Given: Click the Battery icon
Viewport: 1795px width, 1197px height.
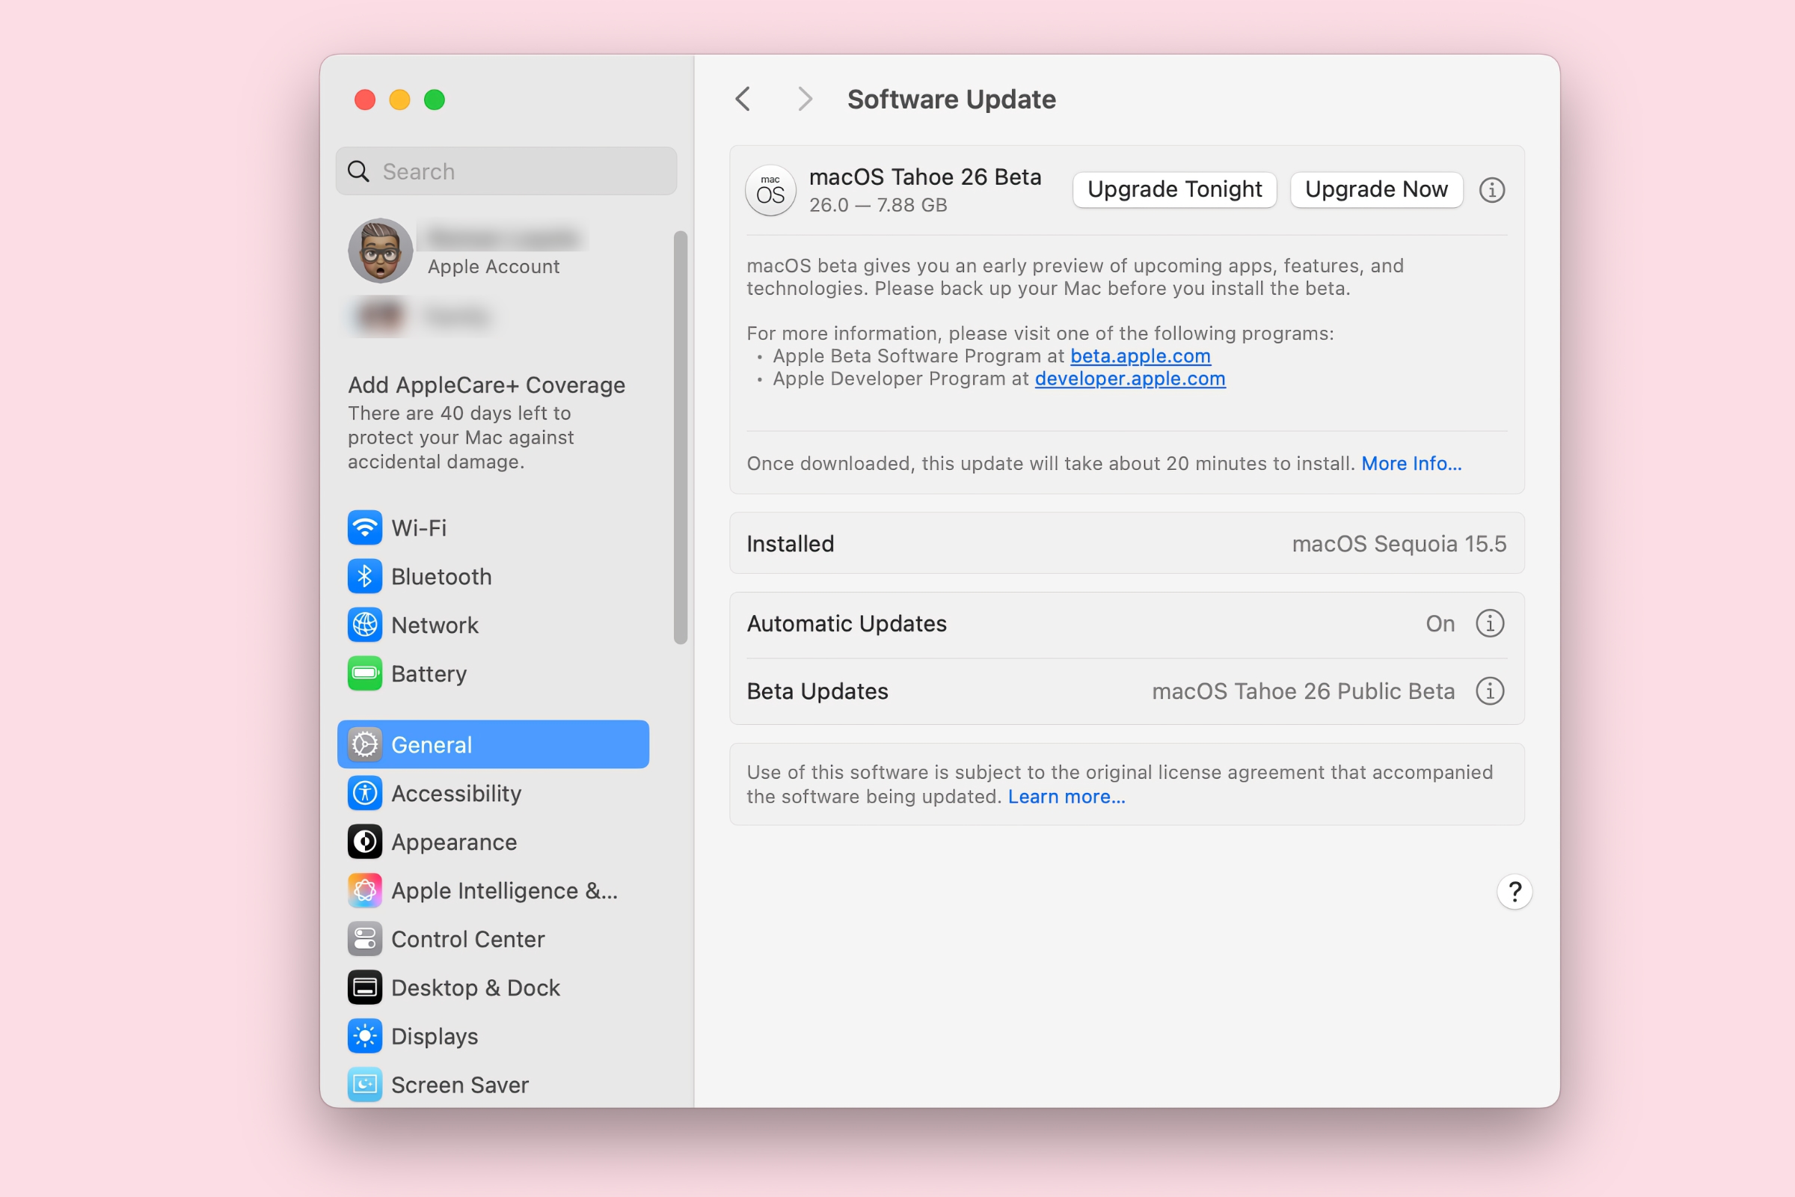Looking at the screenshot, I should [365, 674].
